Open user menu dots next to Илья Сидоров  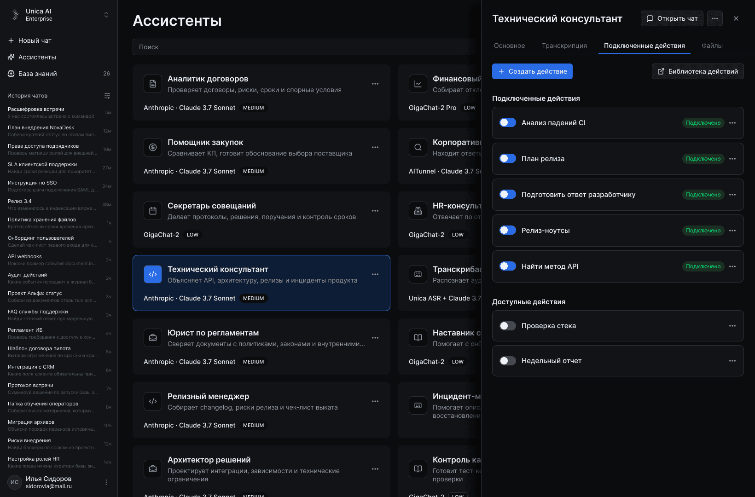[x=106, y=482]
